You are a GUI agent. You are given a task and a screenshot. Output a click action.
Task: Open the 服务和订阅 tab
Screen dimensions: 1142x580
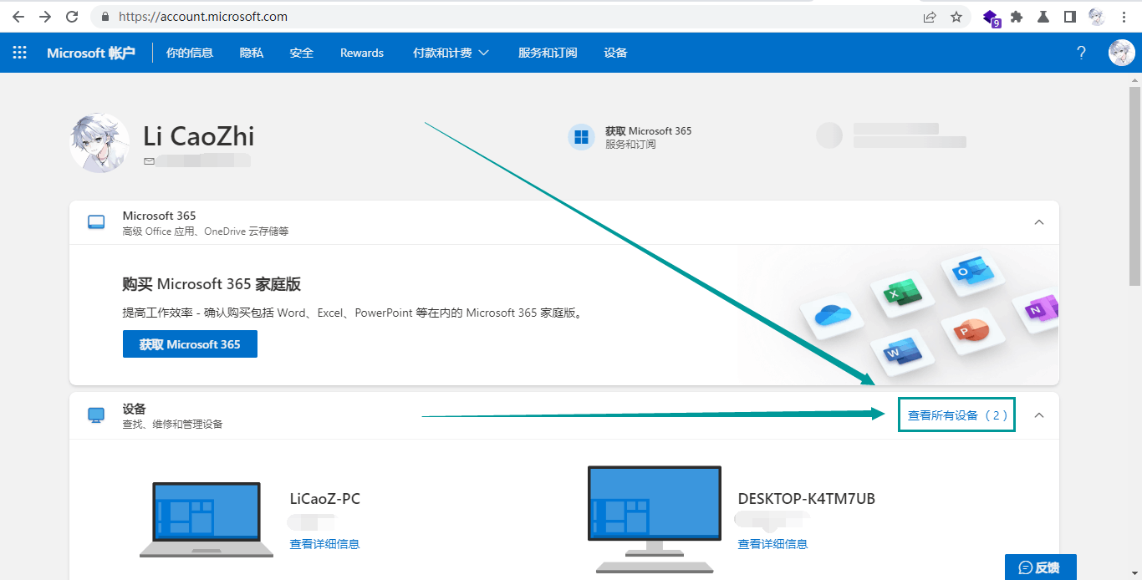548,53
